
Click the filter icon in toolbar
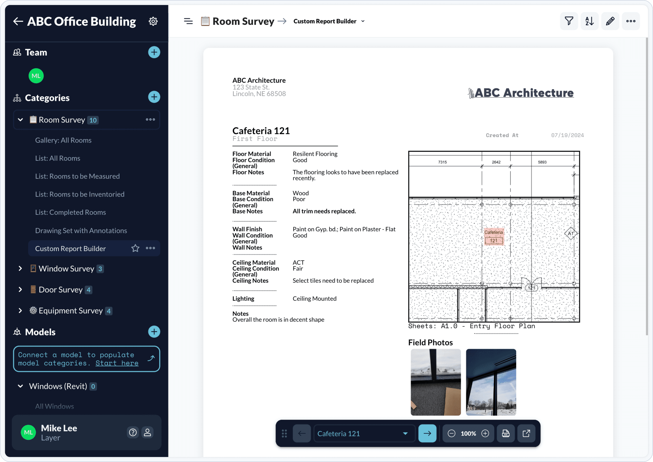(569, 21)
